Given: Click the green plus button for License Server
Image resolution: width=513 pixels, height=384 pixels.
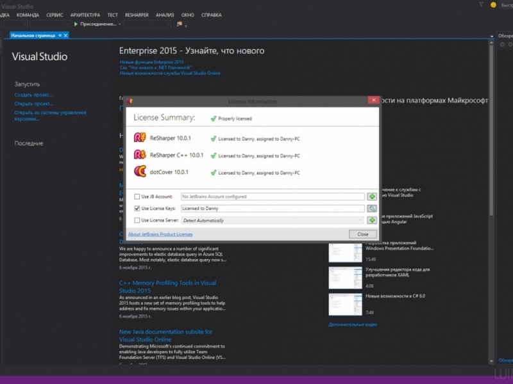Looking at the screenshot, I should pyautogui.click(x=372, y=220).
